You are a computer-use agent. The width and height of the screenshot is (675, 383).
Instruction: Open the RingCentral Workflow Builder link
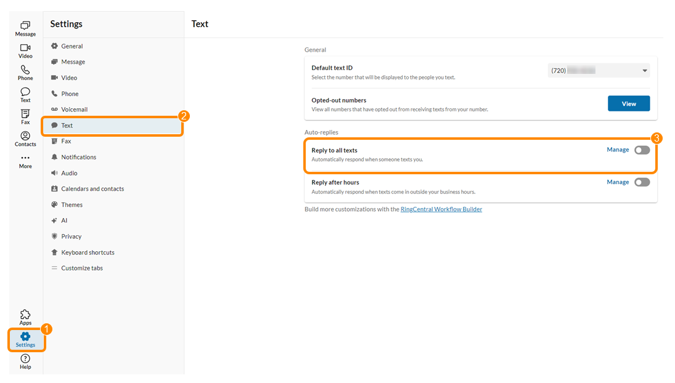pyautogui.click(x=441, y=209)
